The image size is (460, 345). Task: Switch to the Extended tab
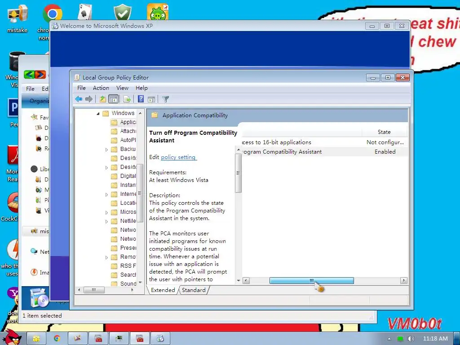tap(163, 290)
